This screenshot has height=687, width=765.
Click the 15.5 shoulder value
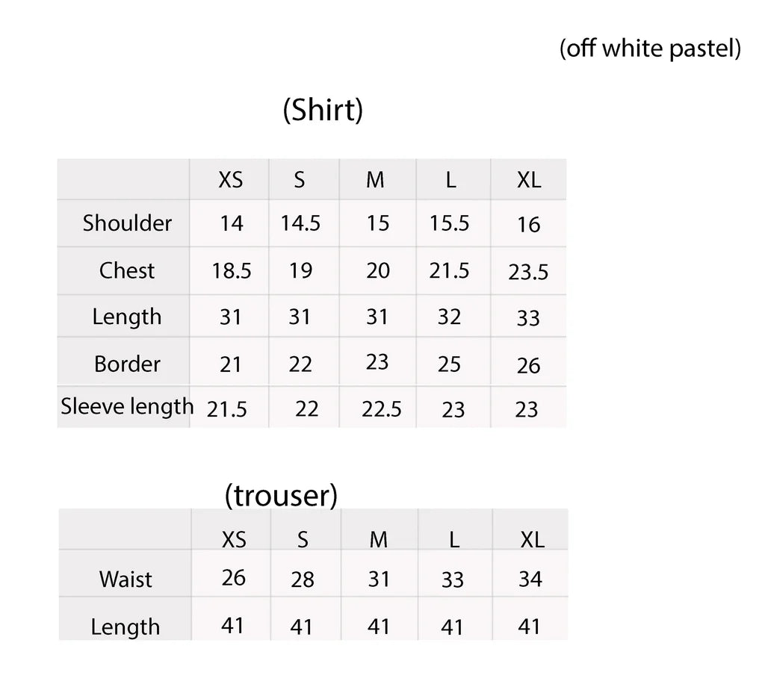pyautogui.click(x=449, y=223)
